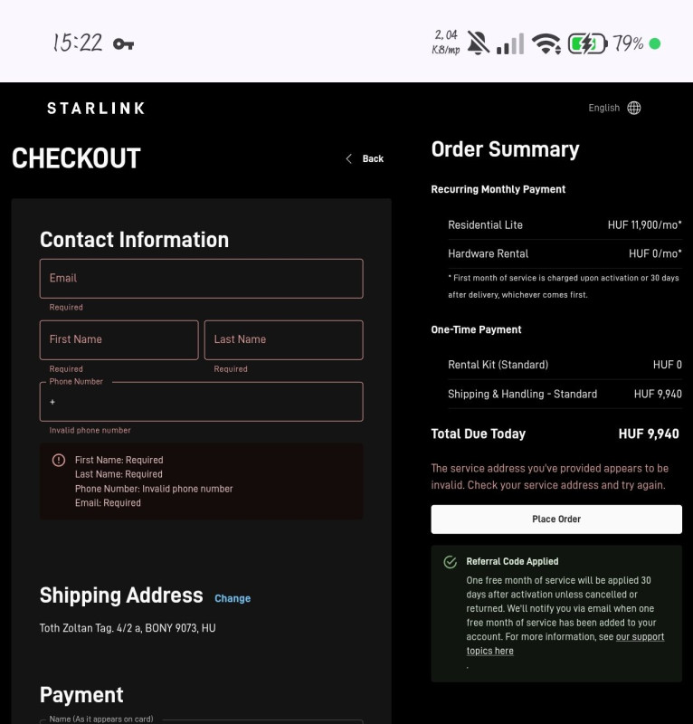693x724 pixels.
Task: Tap the muted notifications bell icon
Action: tap(479, 43)
